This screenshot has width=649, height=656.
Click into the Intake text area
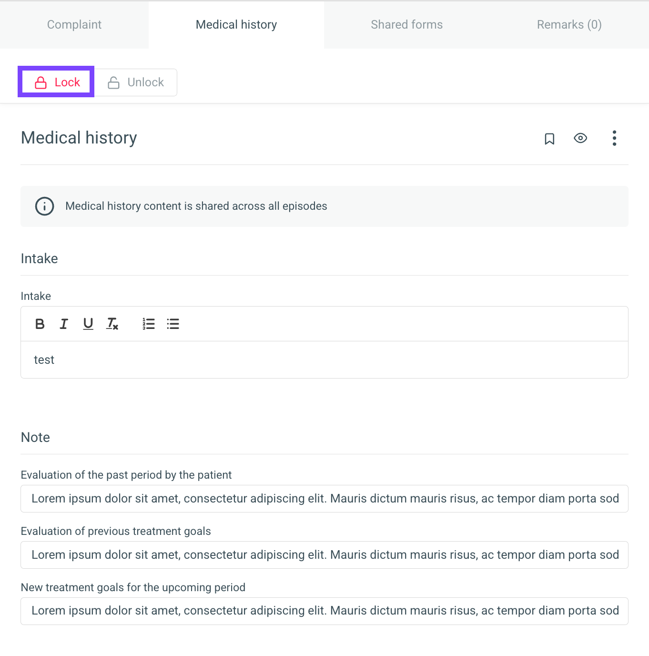click(x=324, y=360)
